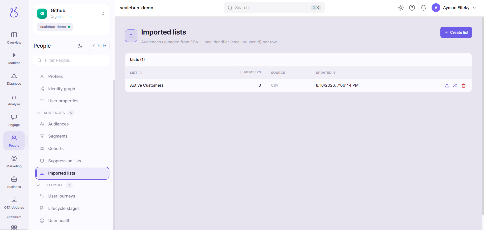Open Ayman Elfeky account menu
484x230 pixels.
coord(454,8)
